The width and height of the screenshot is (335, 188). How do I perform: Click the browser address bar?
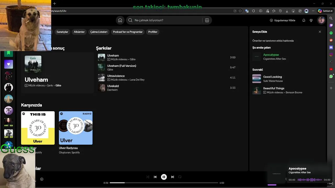141,11
